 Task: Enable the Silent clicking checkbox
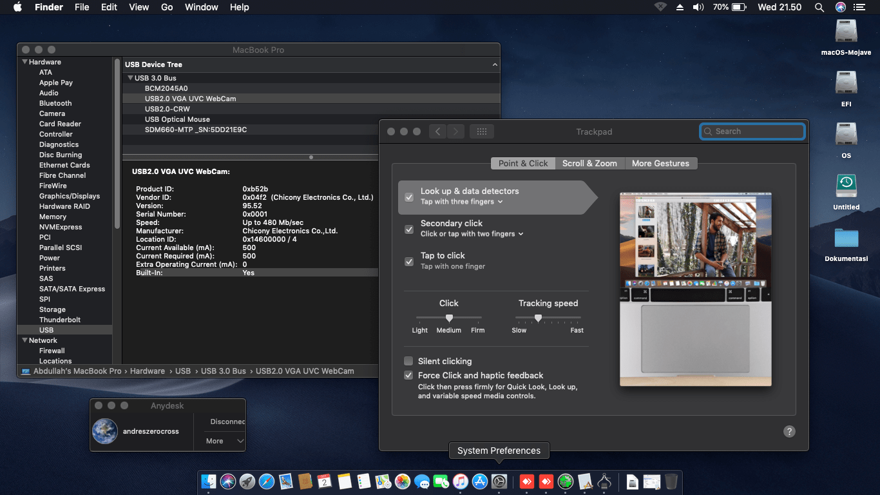[408, 361]
